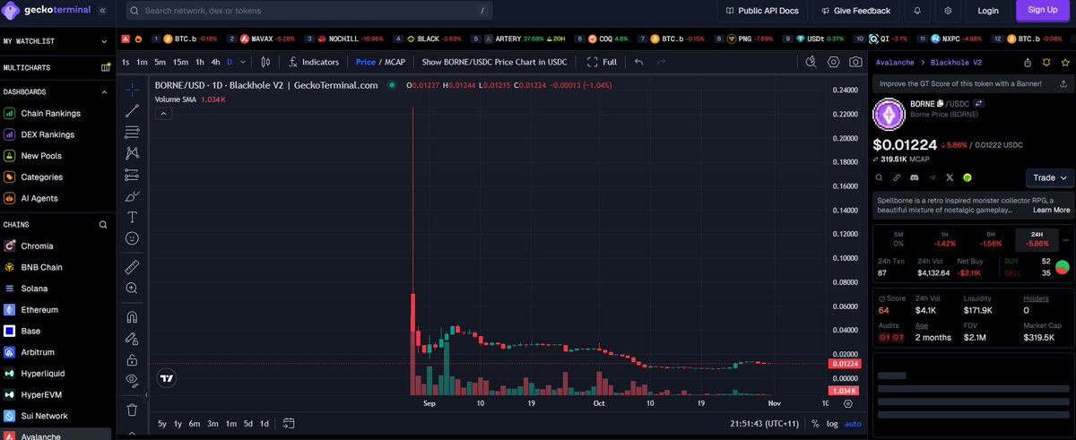Screen dimensions: 1076x440
Task: Toggle magnet mode for drawings
Action: (132, 316)
